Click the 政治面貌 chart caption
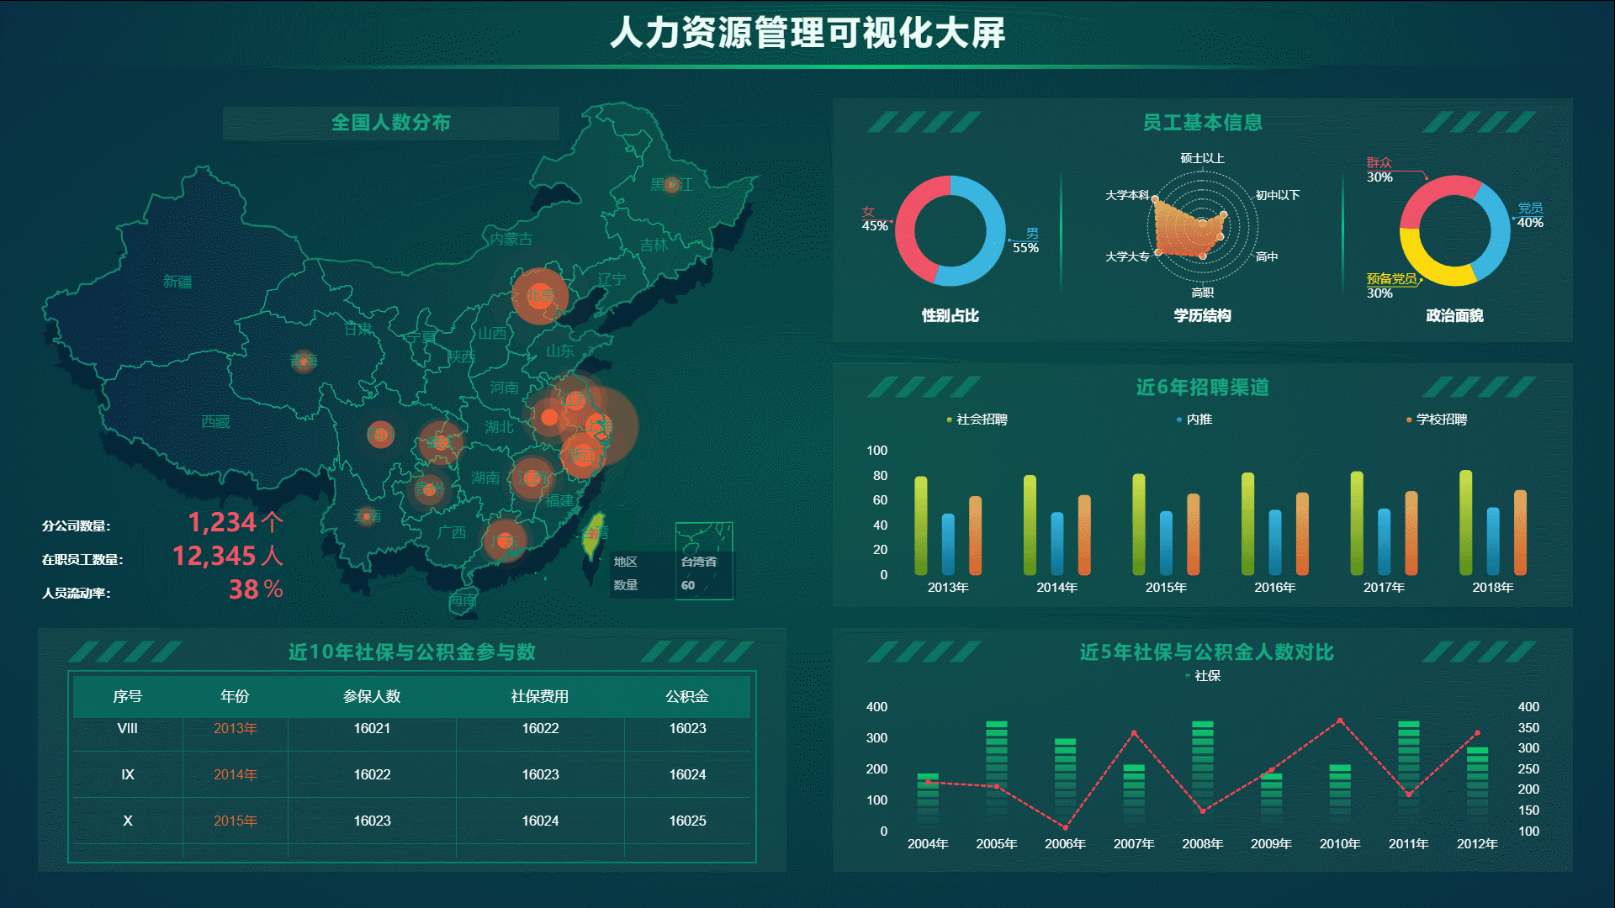Screen dimensions: 1615x908 point(1454,315)
